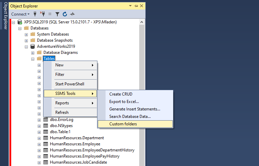The height and width of the screenshot is (166, 259).
Task: Select Create CRUD in SSMS Tools submenu
Action: [135, 94]
